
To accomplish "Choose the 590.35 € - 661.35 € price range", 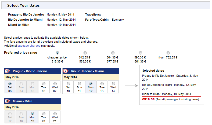I will (141, 53).
